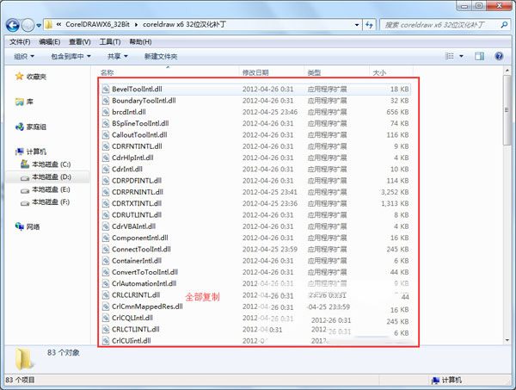This screenshot has height=390, width=516.
Task: Select the CRLCTLINTL.dll file name
Action: click(136, 329)
